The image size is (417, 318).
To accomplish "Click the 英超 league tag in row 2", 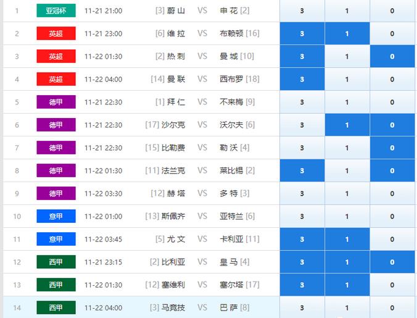I will click(x=56, y=33).
